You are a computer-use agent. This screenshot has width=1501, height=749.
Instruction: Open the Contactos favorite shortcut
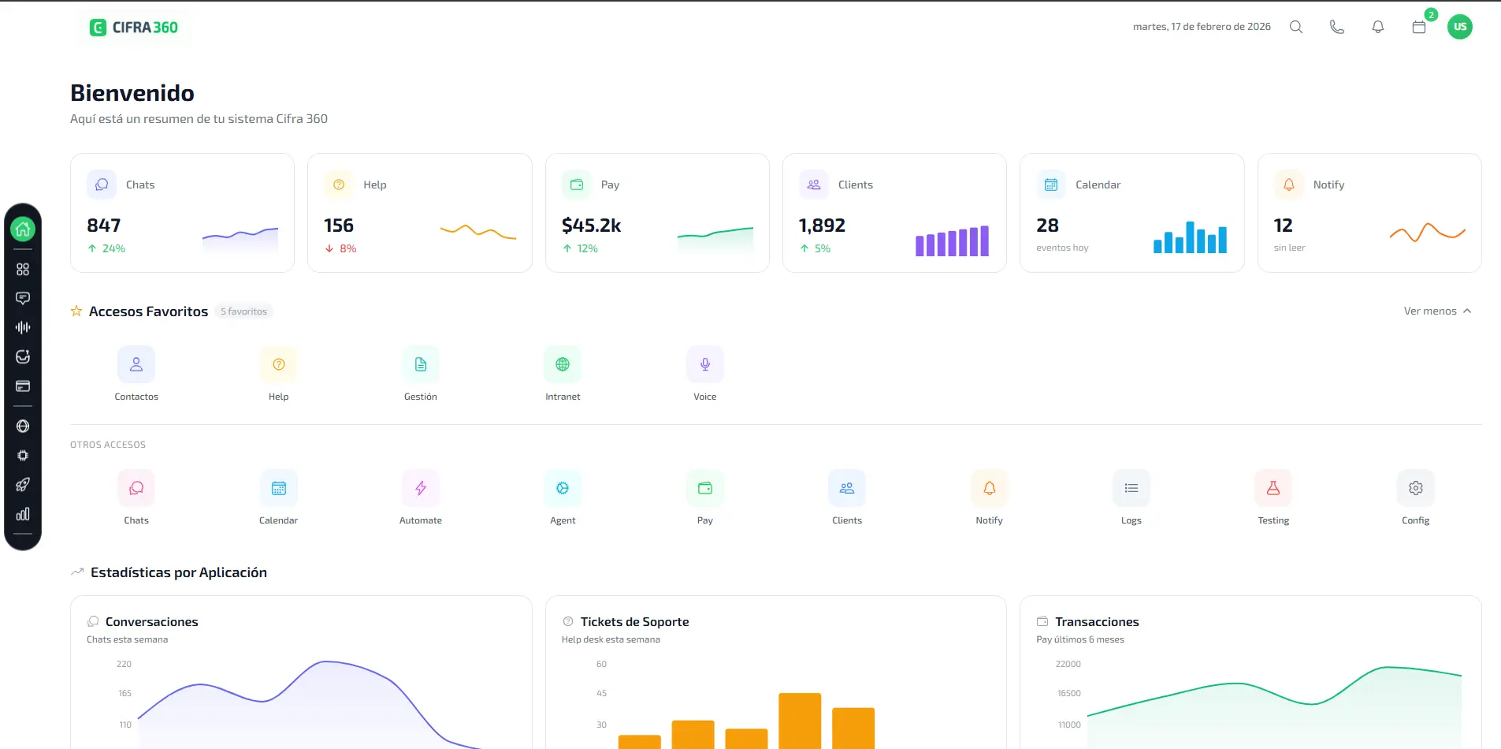(136, 364)
